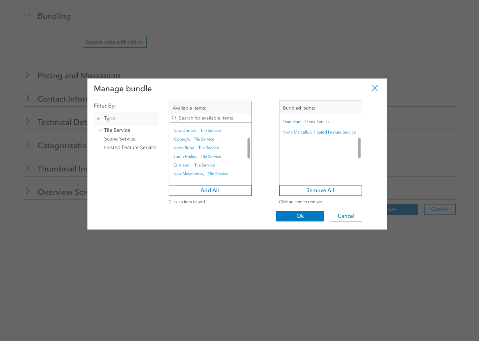Add North Ruby tile service
The height and width of the screenshot is (341, 479).
click(x=196, y=148)
